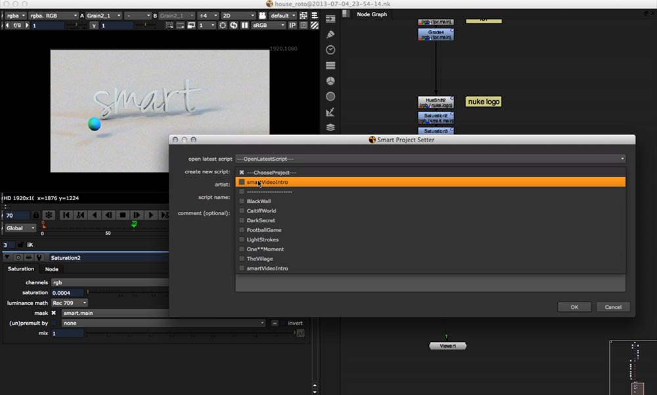Image resolution: width=657 pixels, height=395 pixels.
Task: Toggle the properties bin lock icon
Action: [x=20, y=245]
